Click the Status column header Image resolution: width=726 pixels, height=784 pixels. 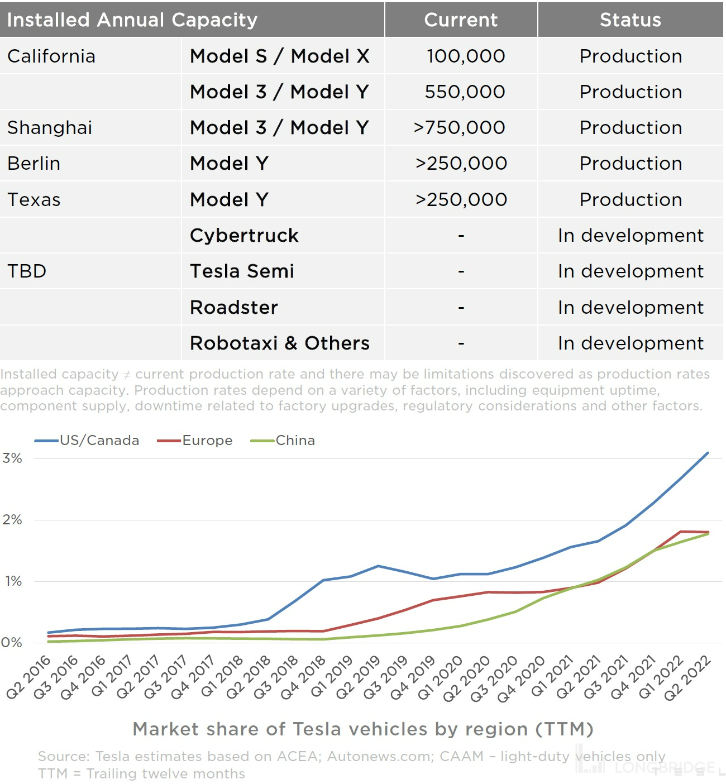[630, 20]
